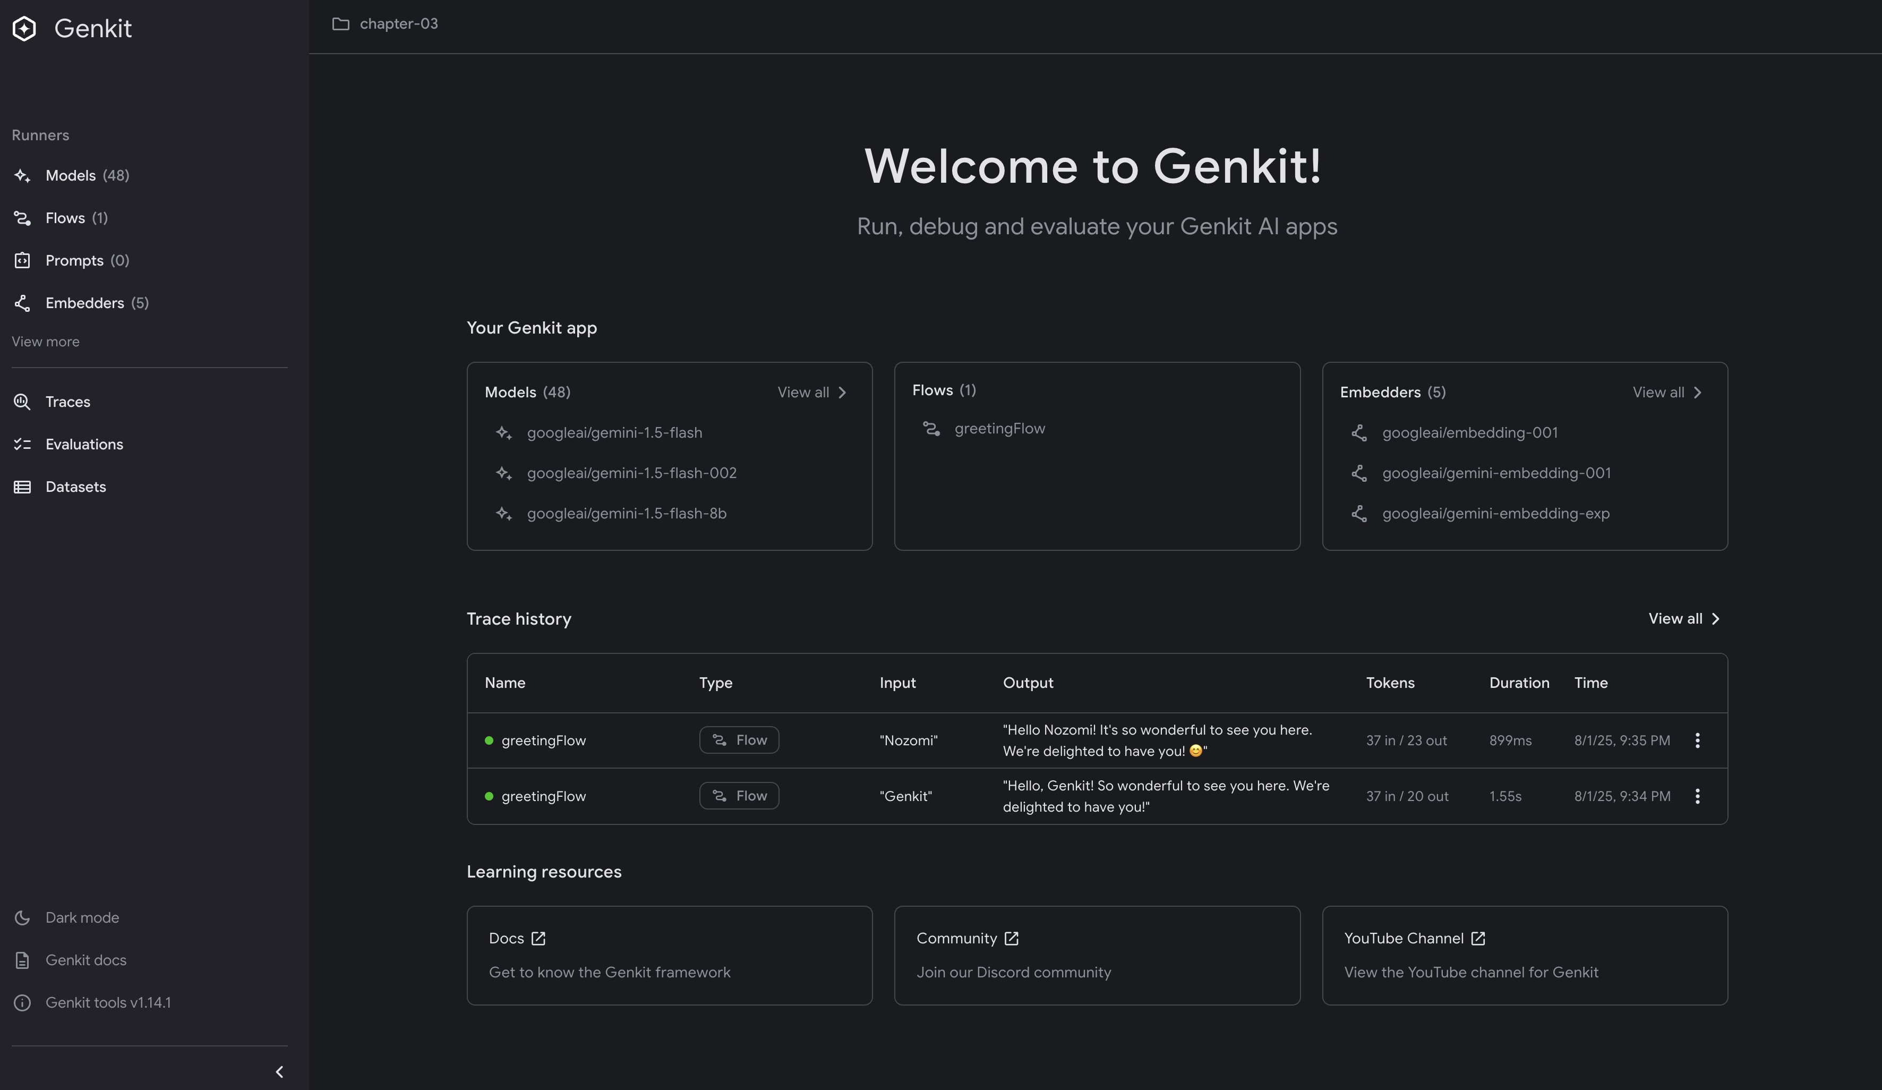Click the chapter-03 folder icon

coord(340,24)
